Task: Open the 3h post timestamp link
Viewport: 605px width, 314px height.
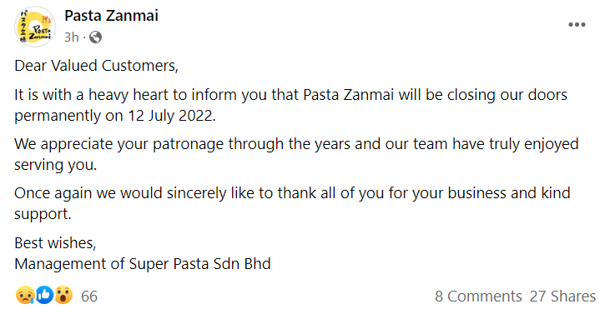Action: (x=72, y=37)
